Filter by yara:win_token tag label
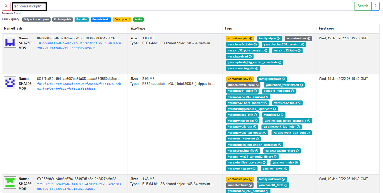 [x=274, y=169]
